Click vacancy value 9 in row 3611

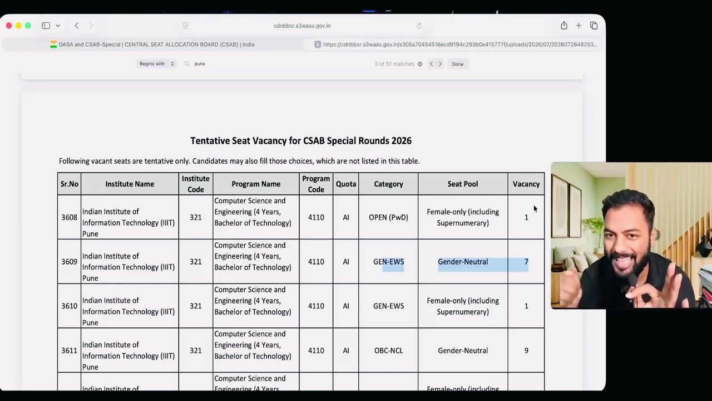526,350
